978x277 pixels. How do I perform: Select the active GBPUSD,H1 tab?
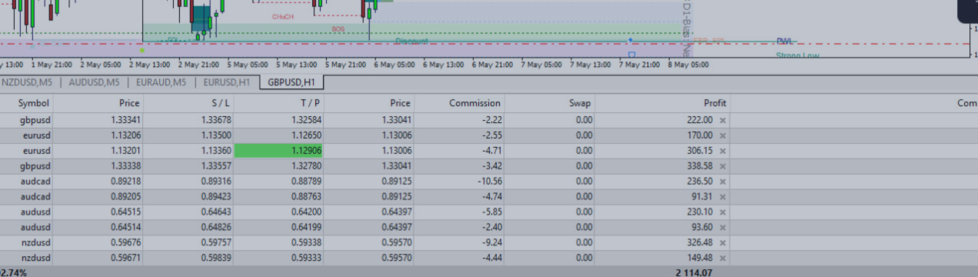click(x=291, y=82)
